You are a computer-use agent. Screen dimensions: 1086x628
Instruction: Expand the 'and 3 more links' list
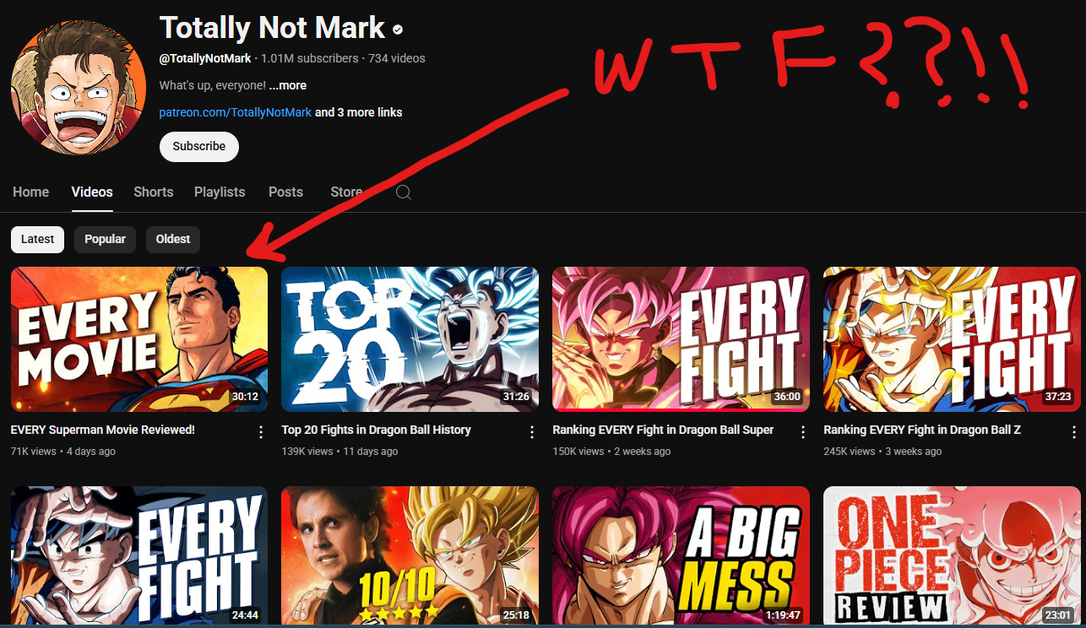coord(359,112)
